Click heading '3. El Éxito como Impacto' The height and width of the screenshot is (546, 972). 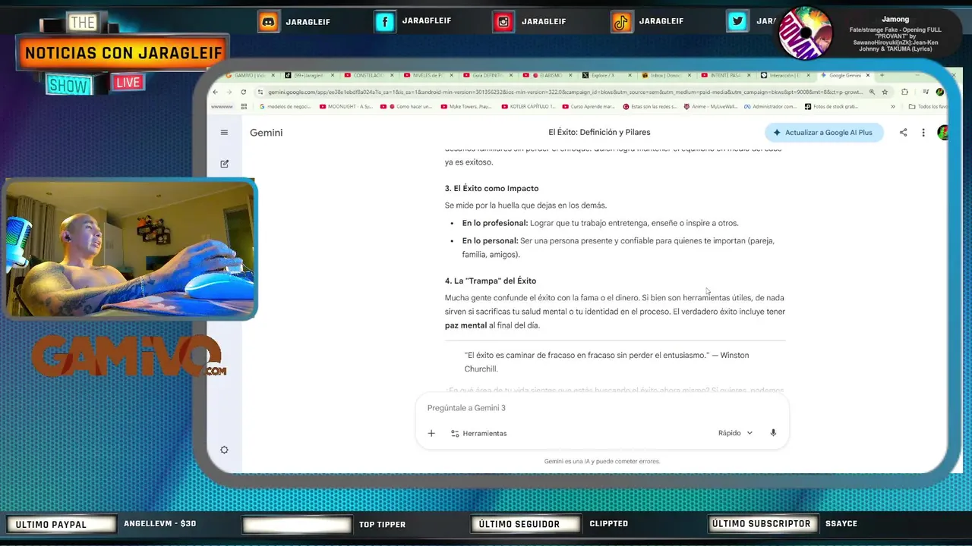tap(491, 188)
